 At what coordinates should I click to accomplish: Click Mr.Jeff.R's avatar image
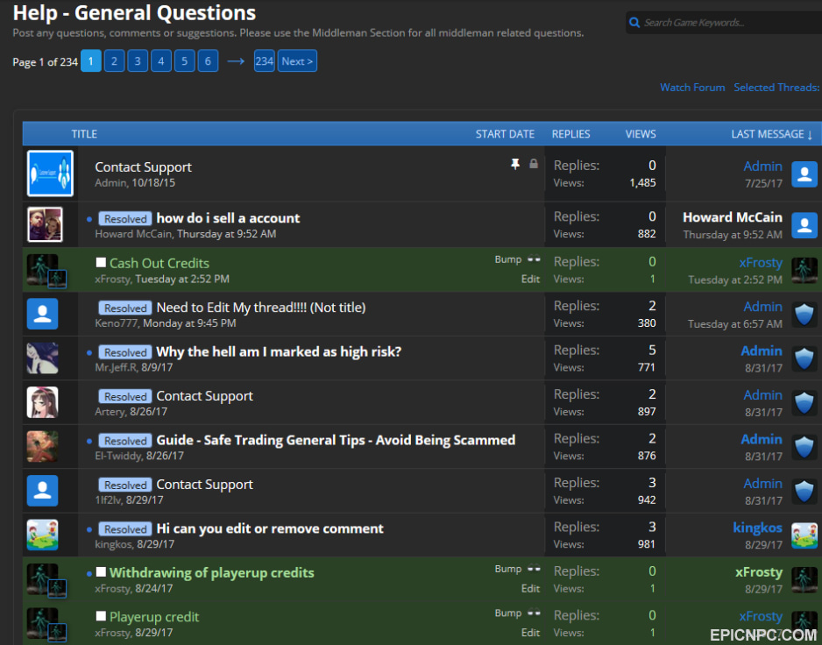click(x=42, y=358)
